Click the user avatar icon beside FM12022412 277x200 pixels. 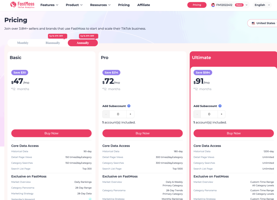213,5
